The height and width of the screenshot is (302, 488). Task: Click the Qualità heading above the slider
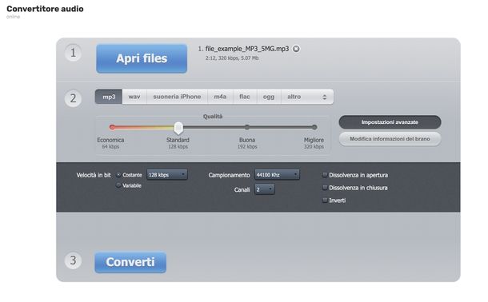[213, 117]
